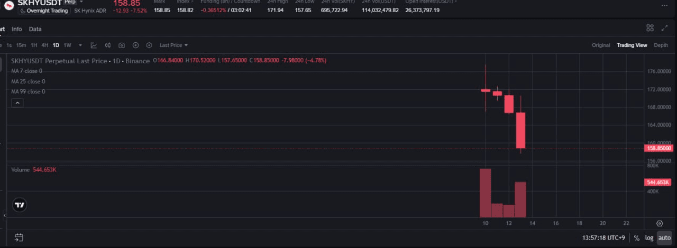
Task: Click the MA 25 close 0 legend
Action: [x=28, y=81]
